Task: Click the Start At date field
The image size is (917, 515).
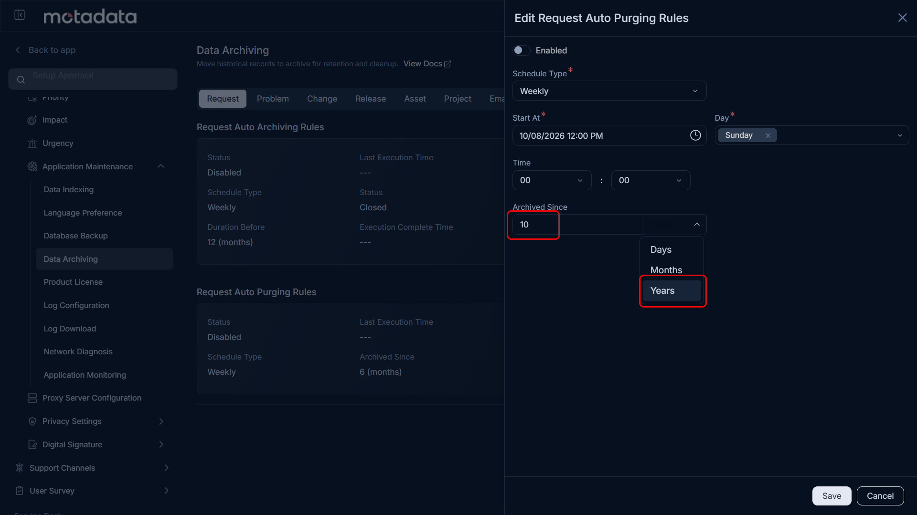Action: click(x=609, y=135)
